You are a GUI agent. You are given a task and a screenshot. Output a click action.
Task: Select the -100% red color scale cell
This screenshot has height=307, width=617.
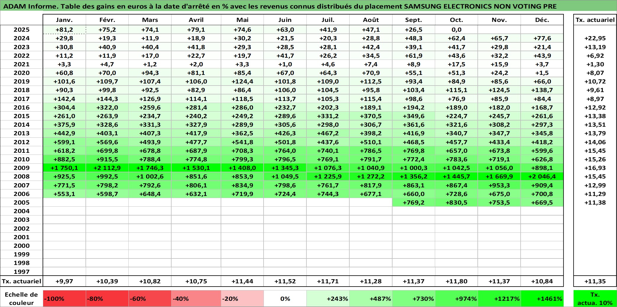64,298
